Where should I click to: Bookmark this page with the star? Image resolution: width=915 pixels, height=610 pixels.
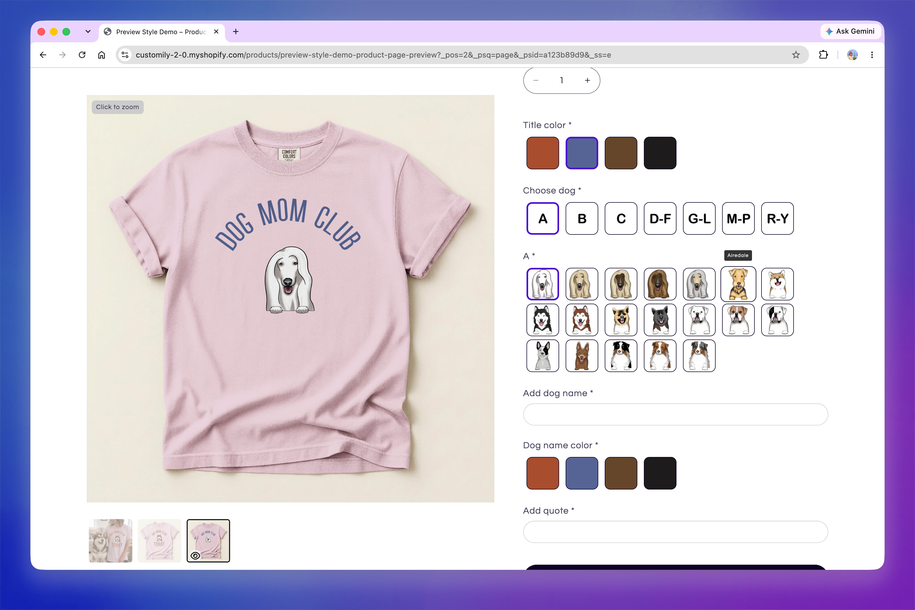click(796, 55)
